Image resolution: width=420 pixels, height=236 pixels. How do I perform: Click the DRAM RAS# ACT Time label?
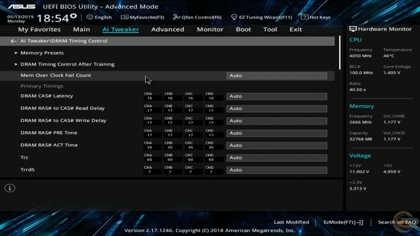point(49,145)
